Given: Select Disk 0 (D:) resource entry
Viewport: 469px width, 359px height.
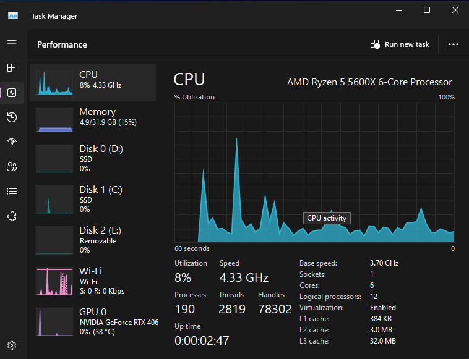Looking at the screenshot, I should pos(93,158).
